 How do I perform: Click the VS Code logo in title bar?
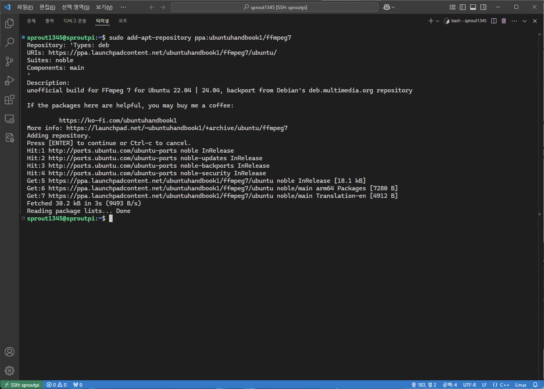pyautogui.click(x=7, y=7)
